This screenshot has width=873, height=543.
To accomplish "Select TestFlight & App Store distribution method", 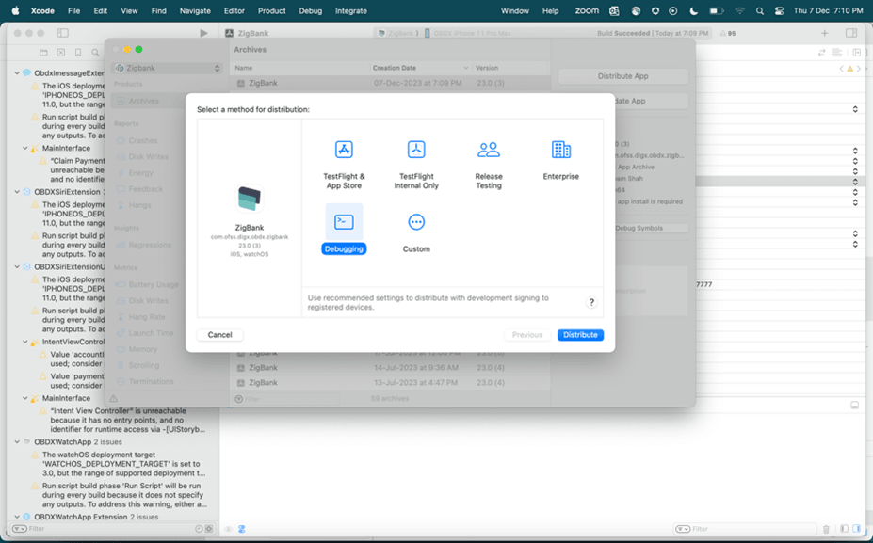I will coord(344,165).
